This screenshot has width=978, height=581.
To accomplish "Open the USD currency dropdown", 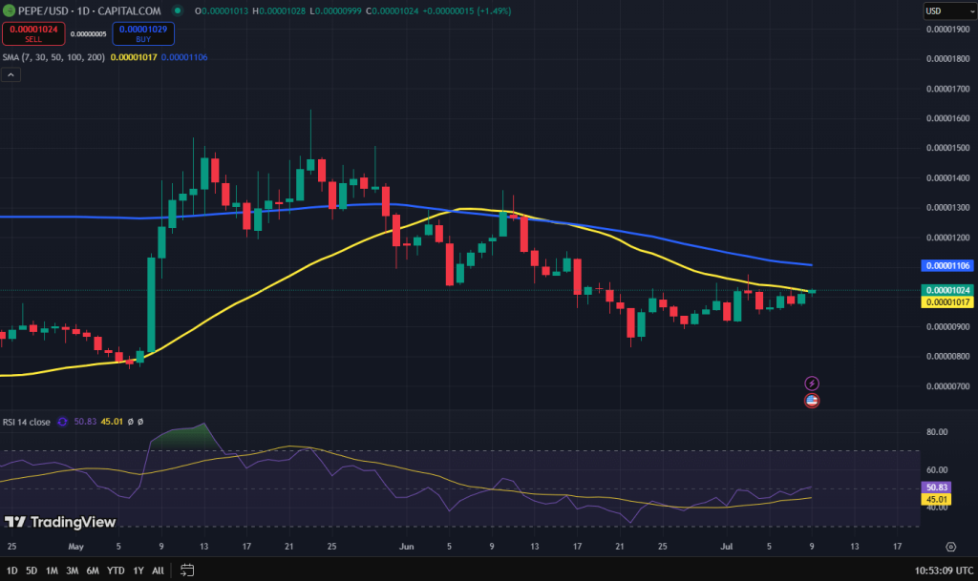I will pyautogui.click(x=948, y=10).
